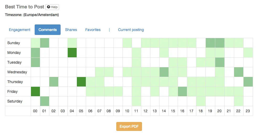Screen dimensions: 263x133
Task: Click the Wednesday 14 heatmap cell
Action: (164, 72)
